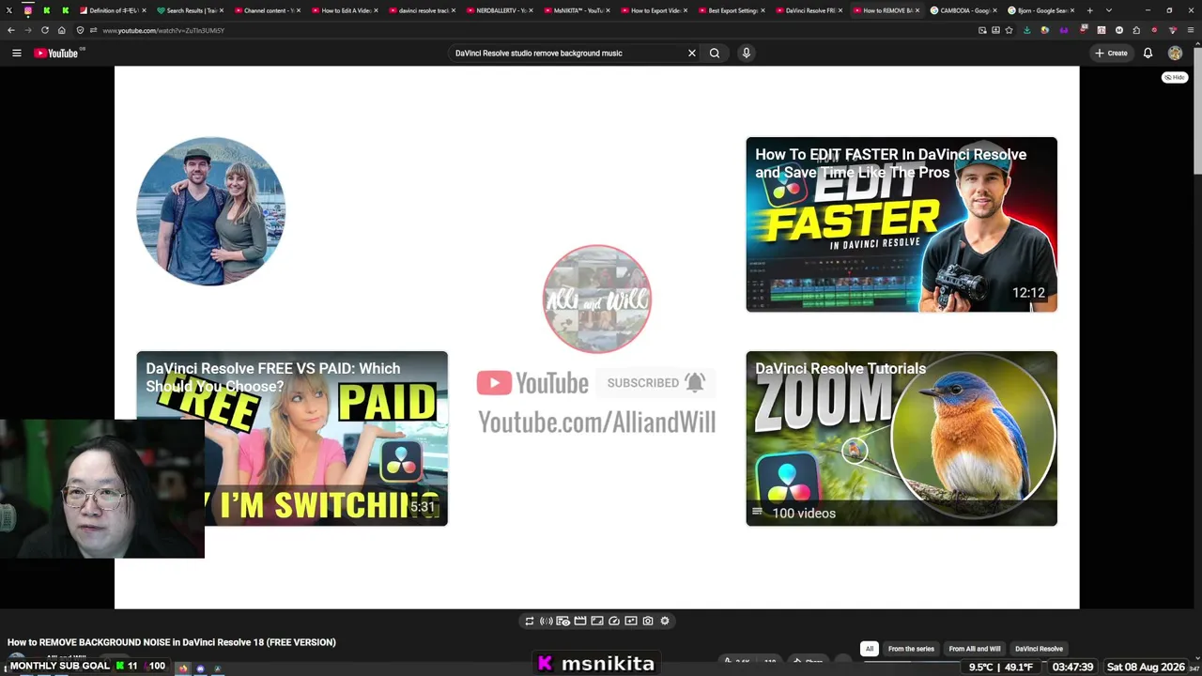Switch to the pinned Instagram tab

click(x=27, y=10)
